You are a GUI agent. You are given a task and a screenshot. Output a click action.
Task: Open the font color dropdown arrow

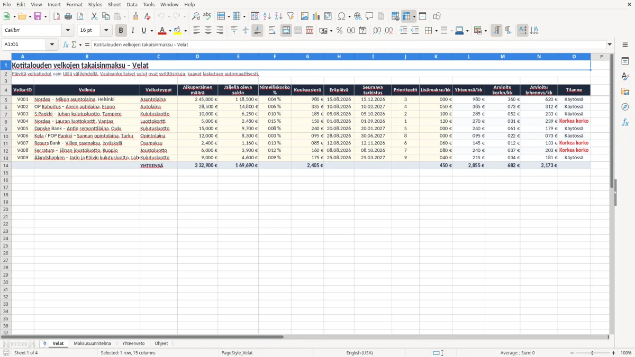169,31
